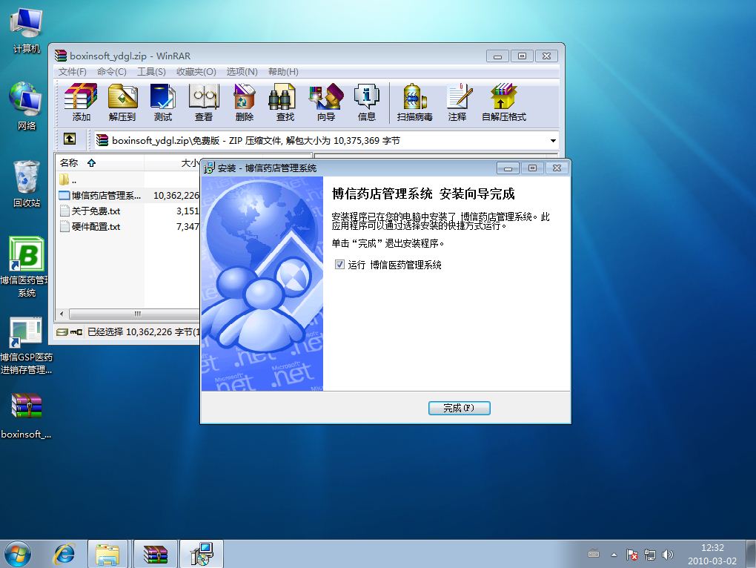Click the Test (测试) archive icon

pyautogui.click(x=163, y=102)
